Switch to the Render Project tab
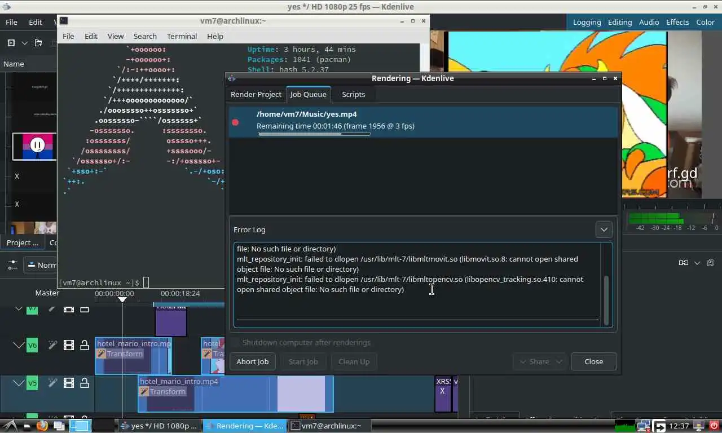The height and width of the screenshot is (433, 722). click(x=256, y=94)
